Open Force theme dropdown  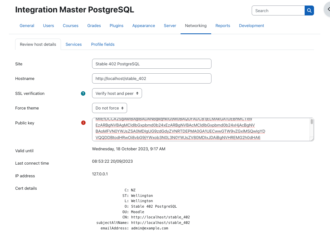pos(109,108)
